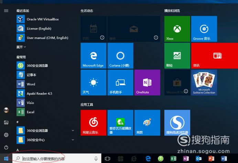Open Edge from the taskbar
Screen dimensions: 238x163
click(x=148, y=159)
